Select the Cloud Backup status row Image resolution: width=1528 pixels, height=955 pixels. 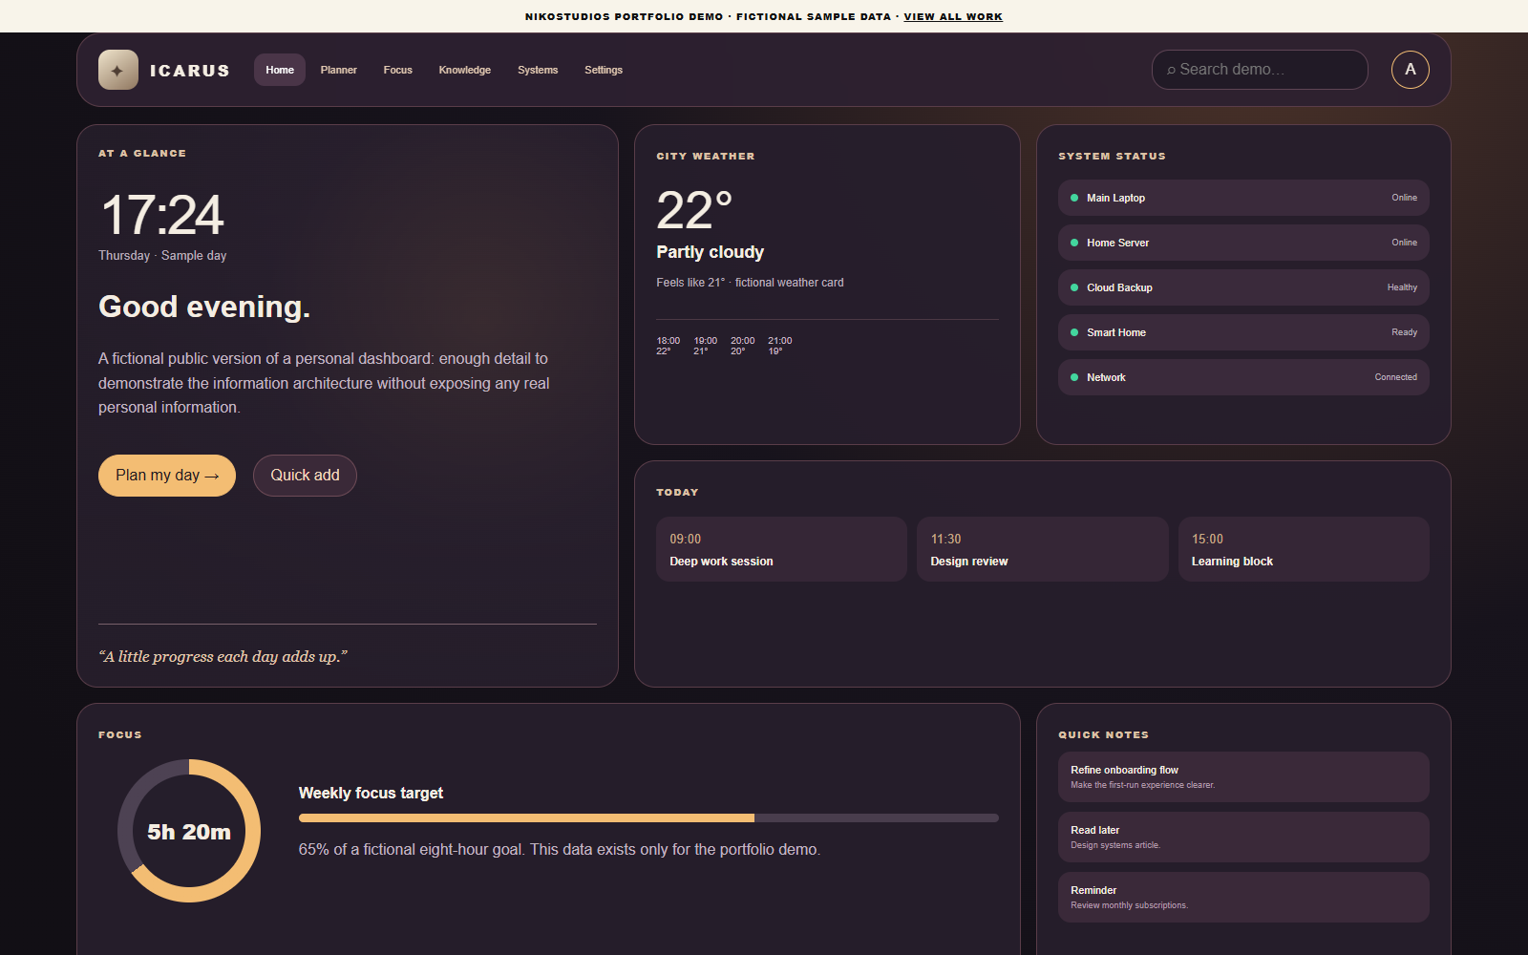click(x=1243, y=287)
